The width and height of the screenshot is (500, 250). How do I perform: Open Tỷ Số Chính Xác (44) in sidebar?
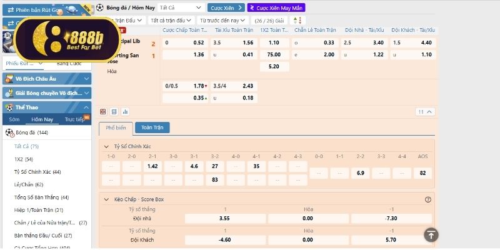point(37,172)
